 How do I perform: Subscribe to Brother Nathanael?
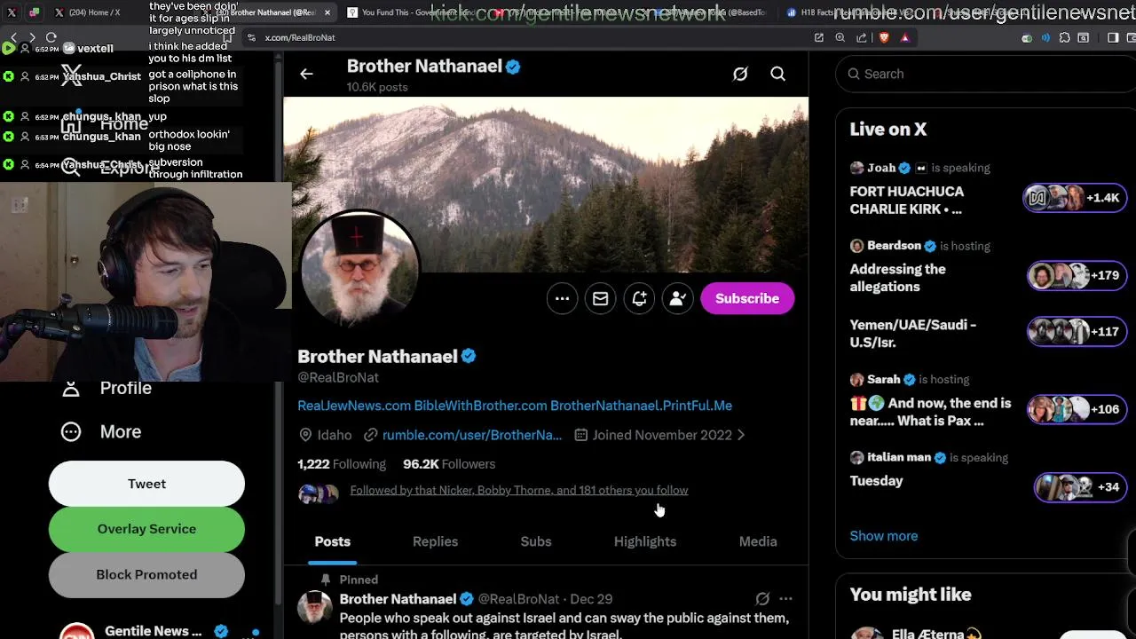pos(747,299)
